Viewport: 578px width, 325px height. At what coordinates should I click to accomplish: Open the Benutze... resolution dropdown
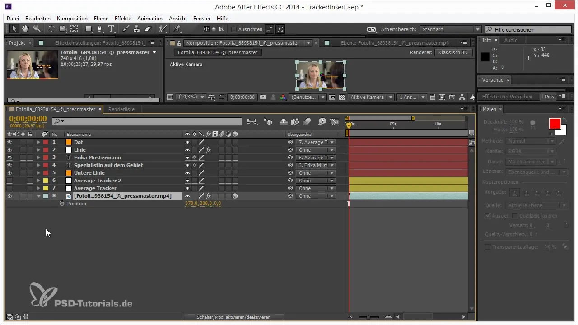point(308,97)
